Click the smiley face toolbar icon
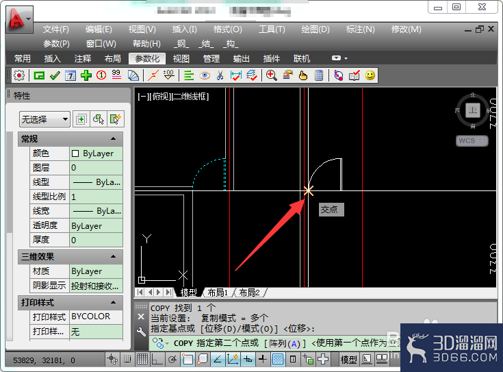The height and width of the screenshot is (372, 503). (x=370, y=76)
